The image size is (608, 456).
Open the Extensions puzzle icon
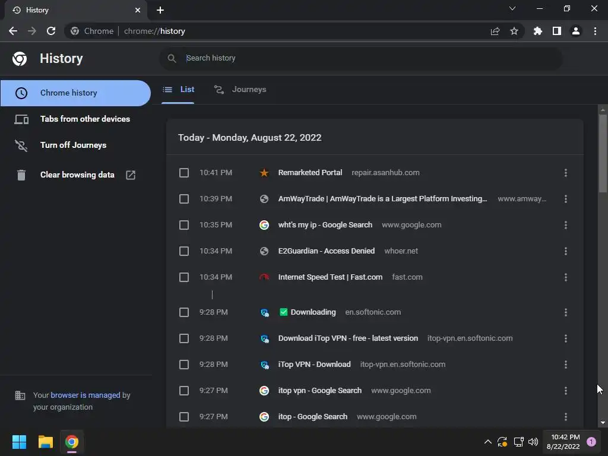(x=538, y=31)
